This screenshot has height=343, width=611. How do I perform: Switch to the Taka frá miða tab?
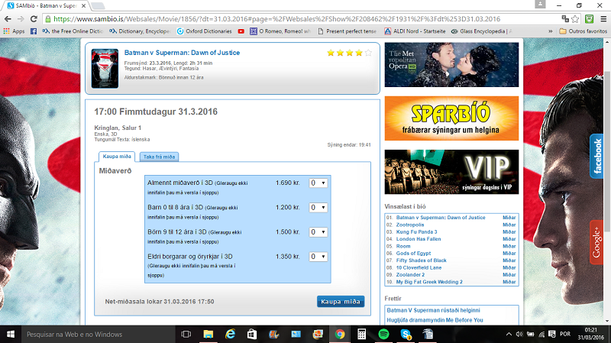pos(159,157)
